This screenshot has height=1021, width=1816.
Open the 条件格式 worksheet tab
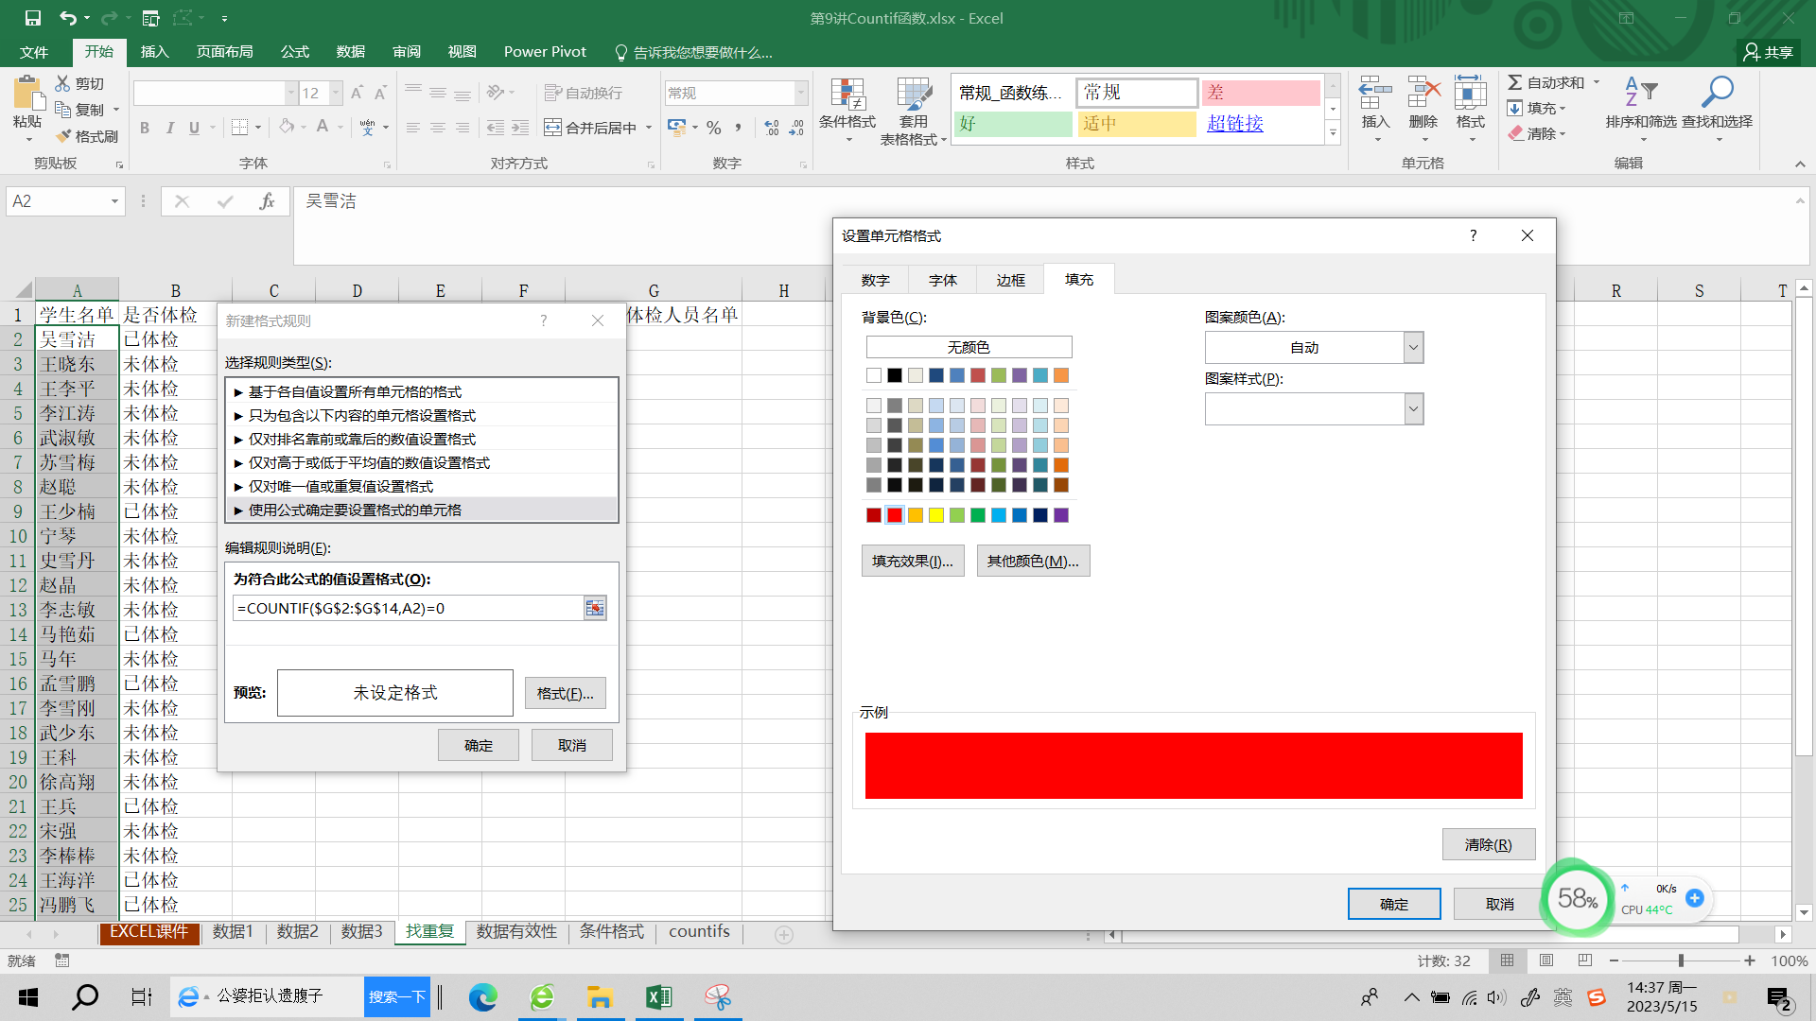pos(611,931)
